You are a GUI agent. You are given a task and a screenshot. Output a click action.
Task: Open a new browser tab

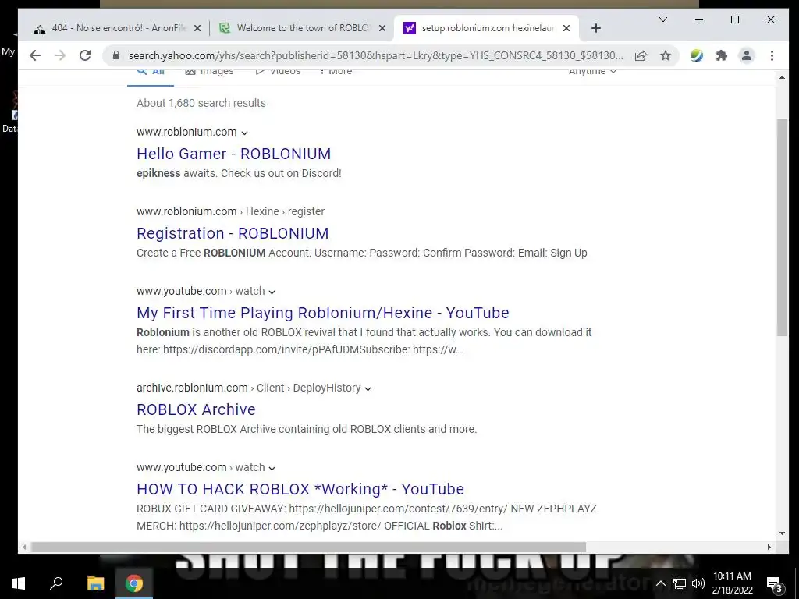point(595,28)
